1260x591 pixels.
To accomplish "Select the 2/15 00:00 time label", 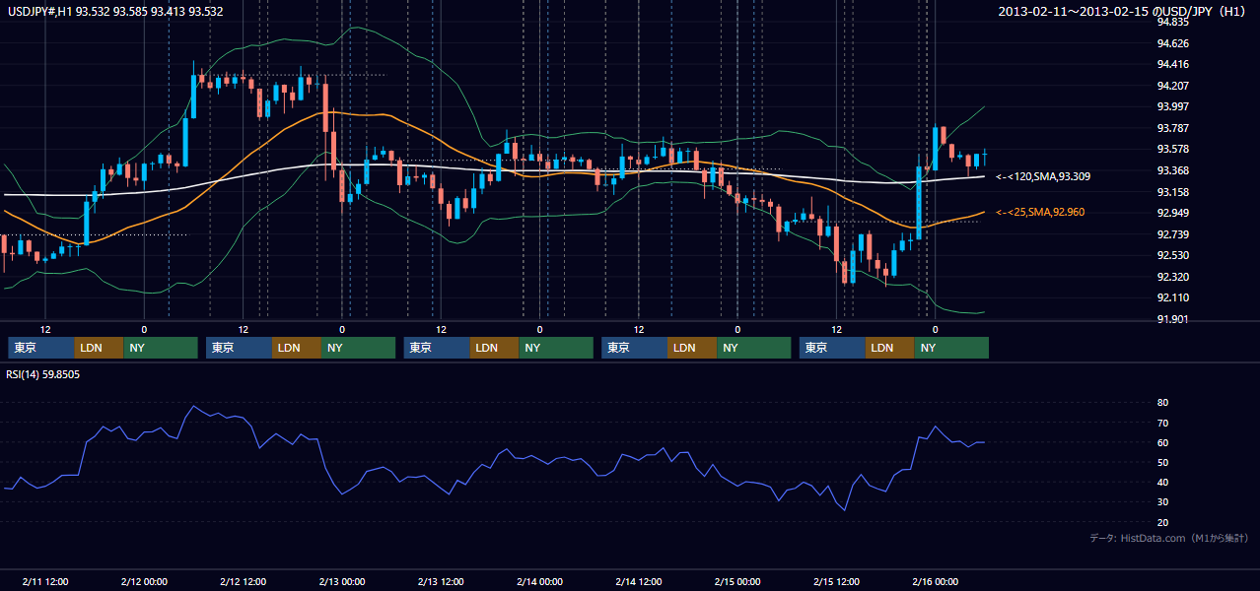I will coord(736,581).
